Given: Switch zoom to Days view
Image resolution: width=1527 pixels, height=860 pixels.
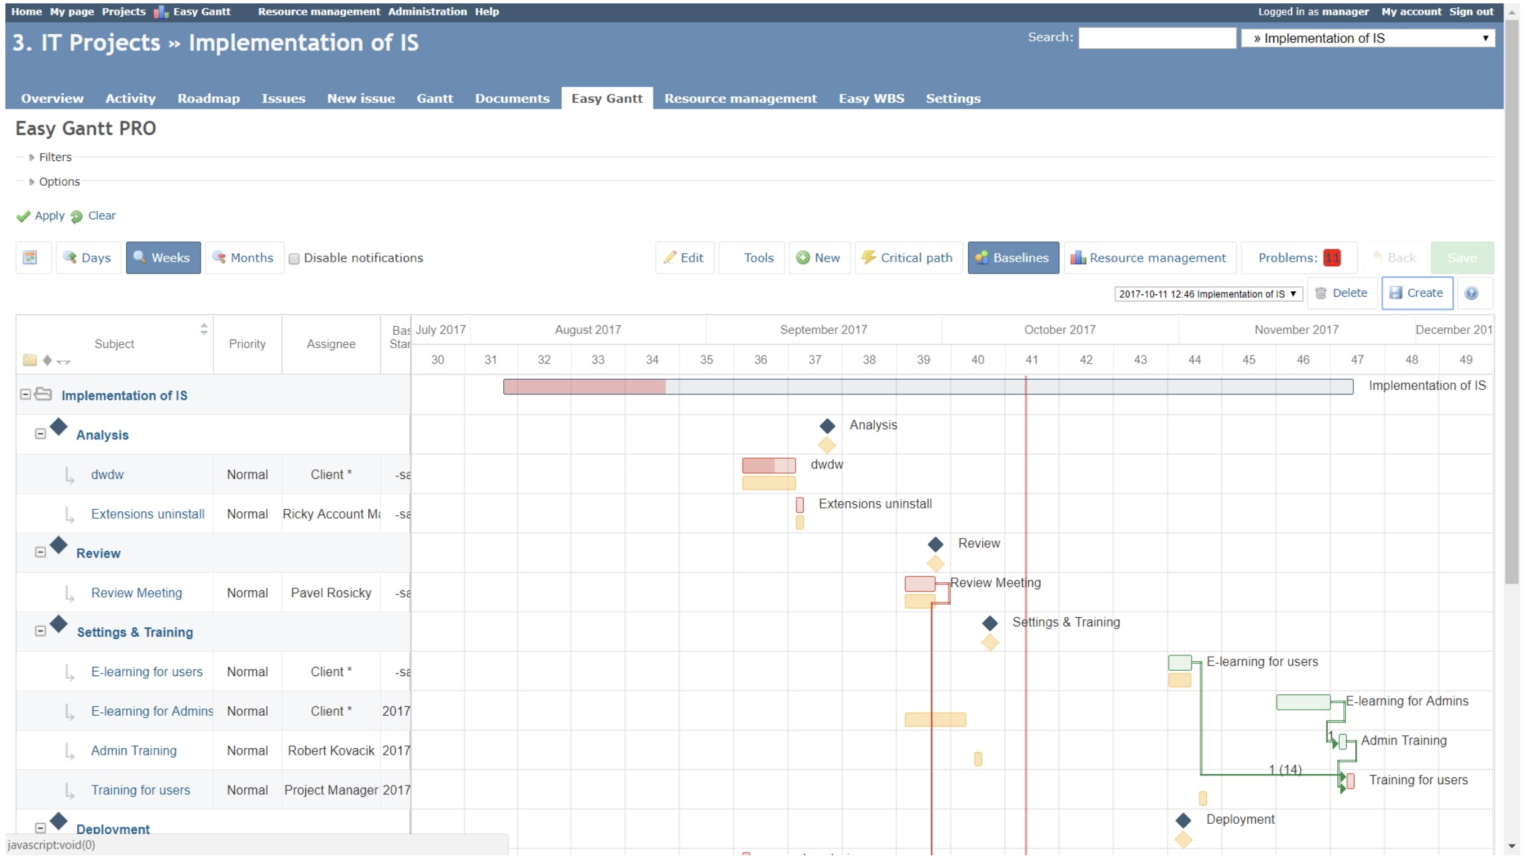Looking at the screenshot, I should tap(88, 258).
